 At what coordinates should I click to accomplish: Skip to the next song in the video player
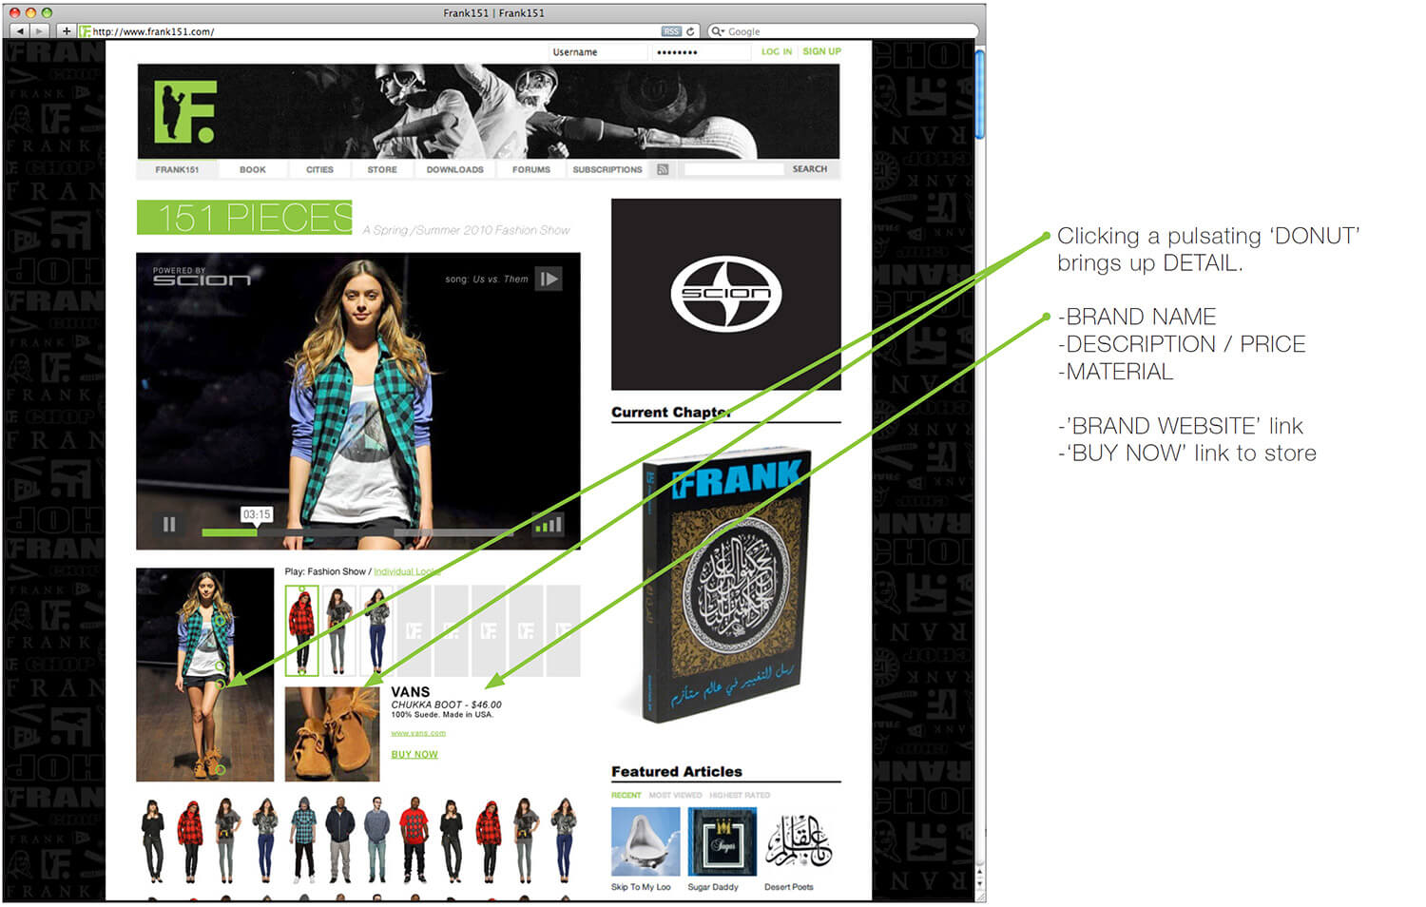tap(549, 279)
